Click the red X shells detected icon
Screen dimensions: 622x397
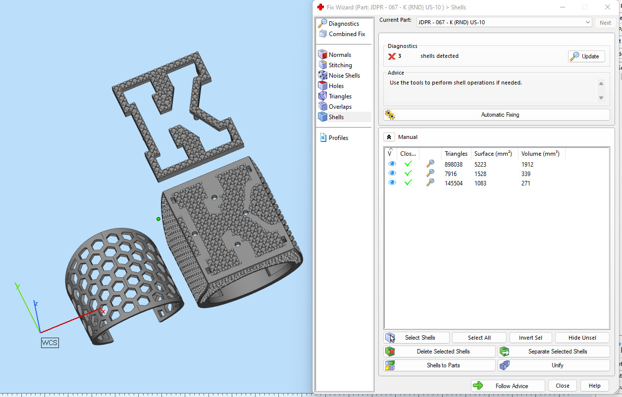(392, 56)
